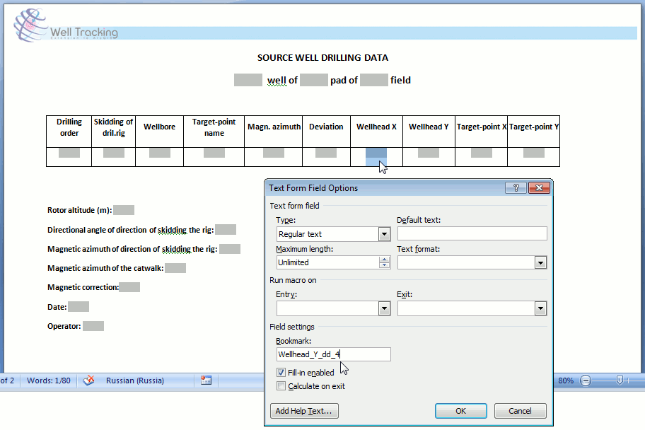Click the Target-point X form field
The height and width of the screenshot is (430, 645).
482,153
